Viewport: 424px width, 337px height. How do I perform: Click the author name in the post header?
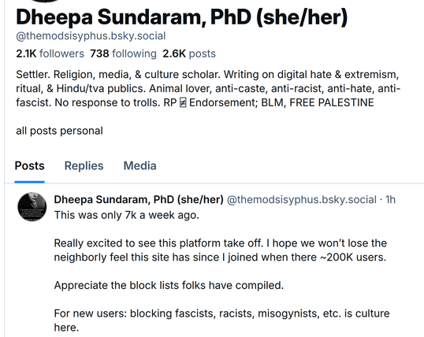pyautogui.click(x=139, y=200)
